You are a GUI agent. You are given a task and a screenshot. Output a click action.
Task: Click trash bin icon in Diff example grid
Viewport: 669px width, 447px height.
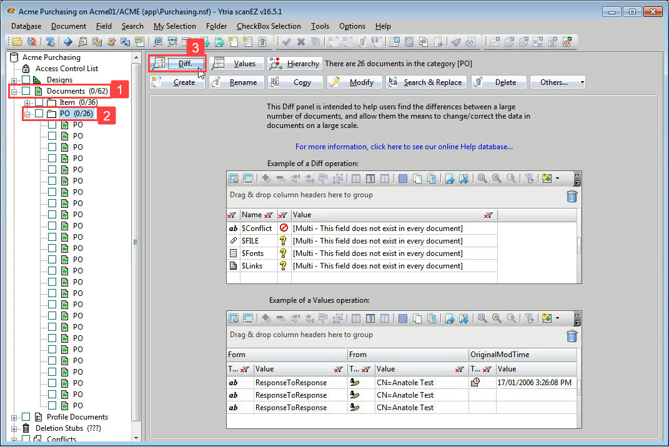pyautogui.click(x=572, y=197)
